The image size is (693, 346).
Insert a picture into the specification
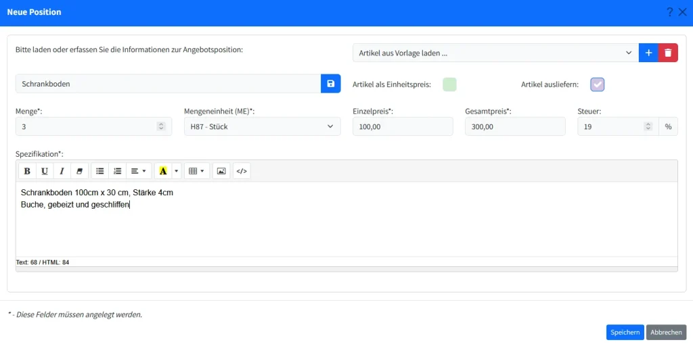(x=221, y=171)
